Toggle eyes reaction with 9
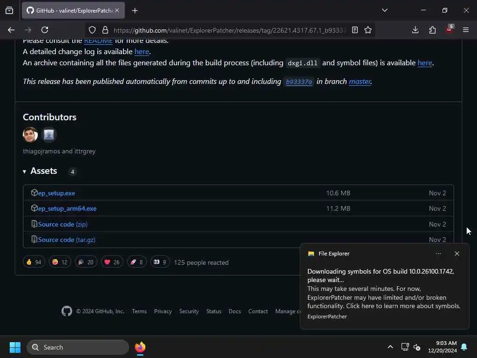 click(160, 262)
